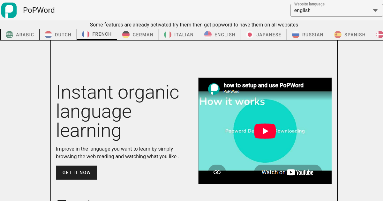Click the 'Instant organic language learning' heading
This screenshot has width=383, height=201.
point(117,111)
